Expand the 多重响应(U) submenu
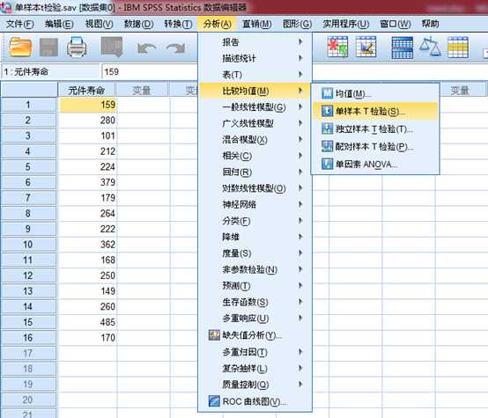Viewport: 488px width, 418px height. point(255,319)
